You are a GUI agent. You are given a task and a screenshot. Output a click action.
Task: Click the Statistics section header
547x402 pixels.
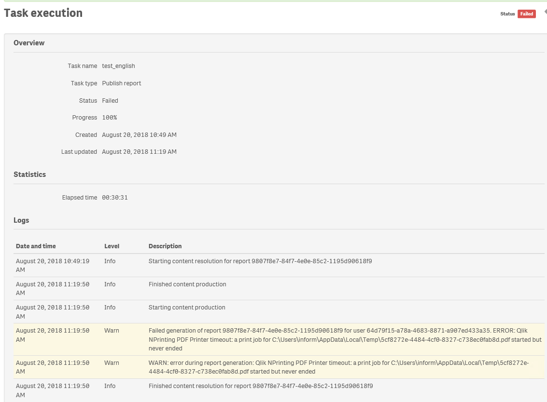click(30, 174)
